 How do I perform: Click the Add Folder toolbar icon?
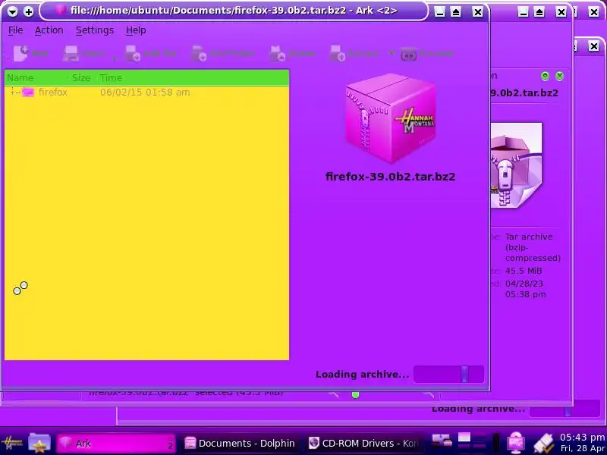(x=199, y=53)
